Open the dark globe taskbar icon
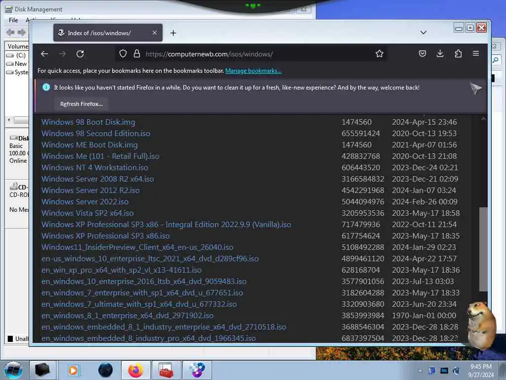 [x=105, y=370]
